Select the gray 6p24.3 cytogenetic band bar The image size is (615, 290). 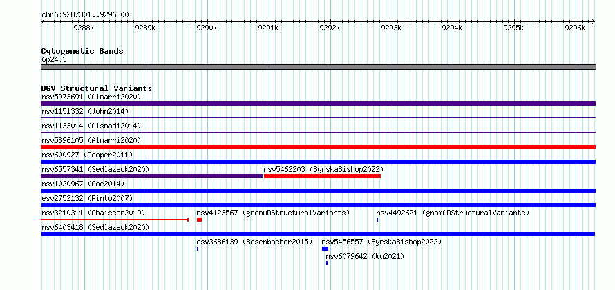click(x=318, y=67)
